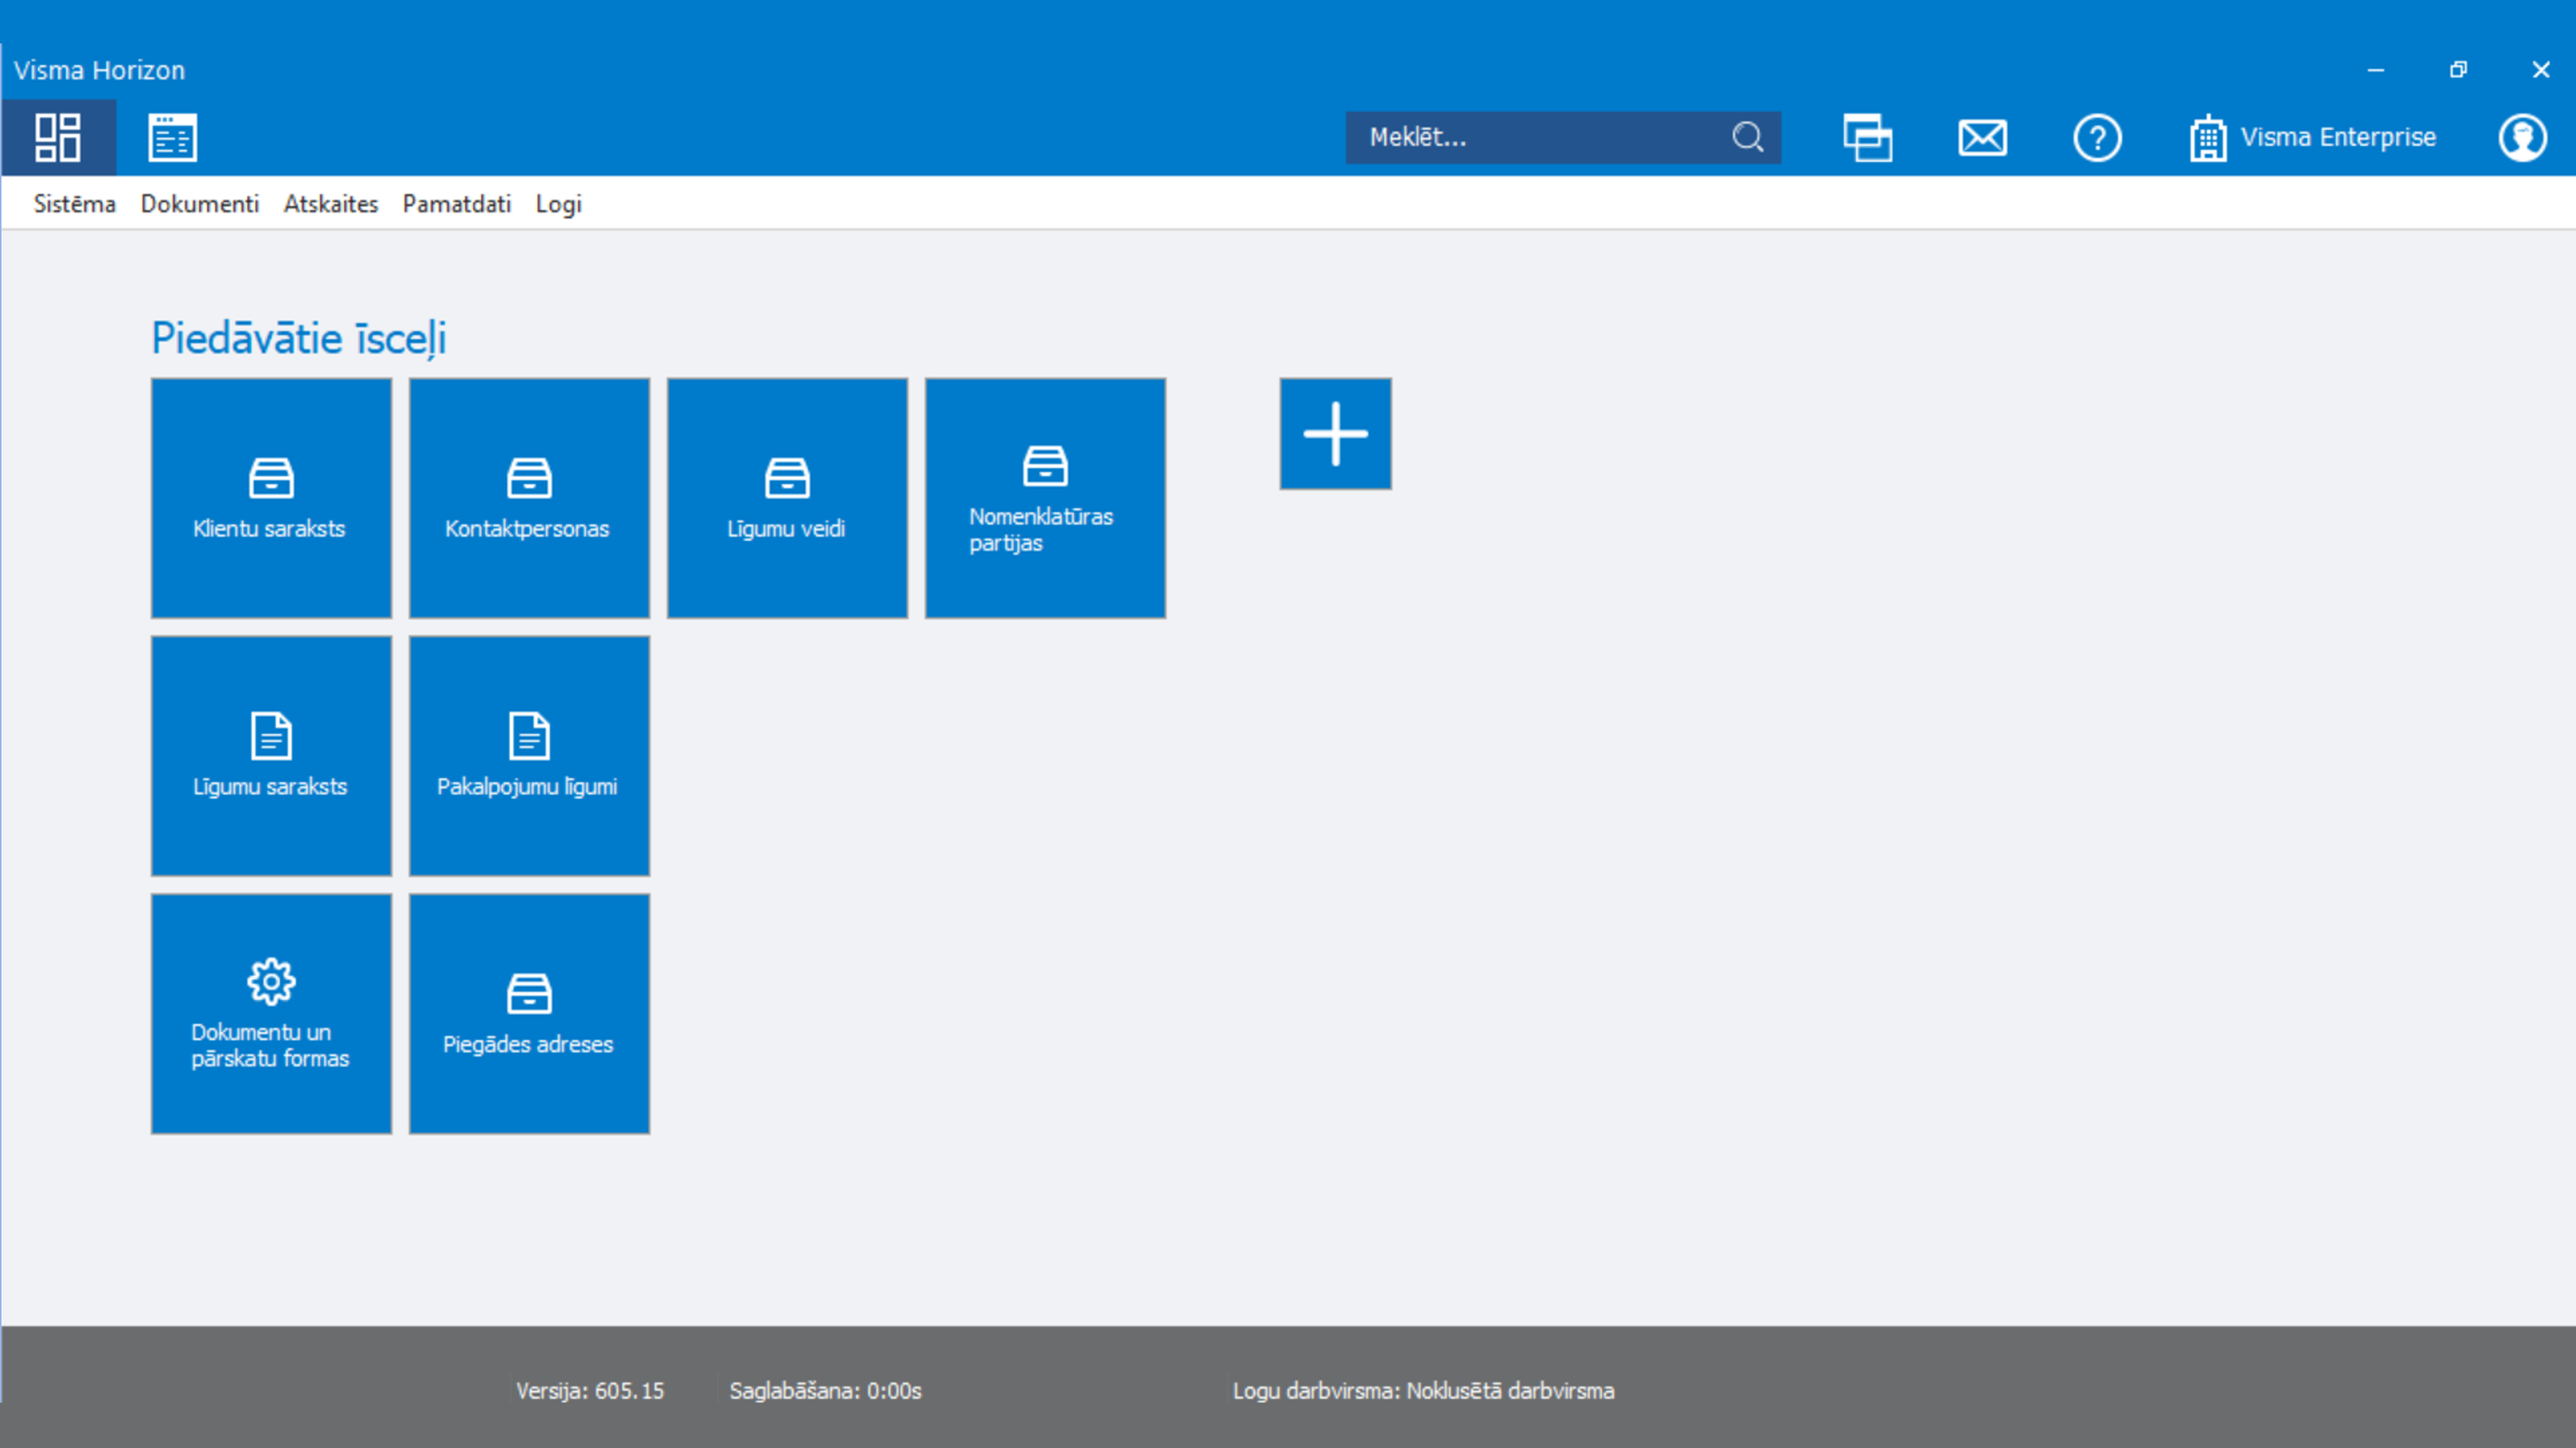Open the Klientu saraksts tile
The height and width of the screenshot is (1448, 2576).
coord(271,498)
